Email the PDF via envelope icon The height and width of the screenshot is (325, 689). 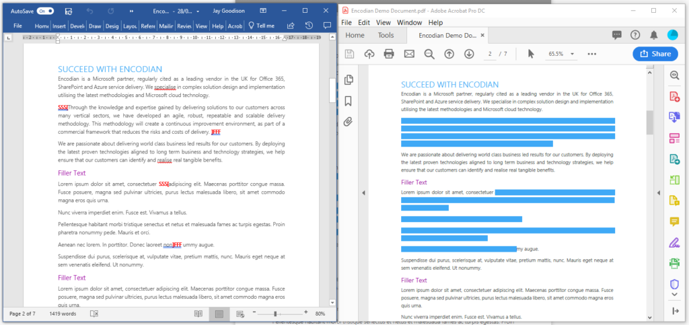tap(409, 54)
